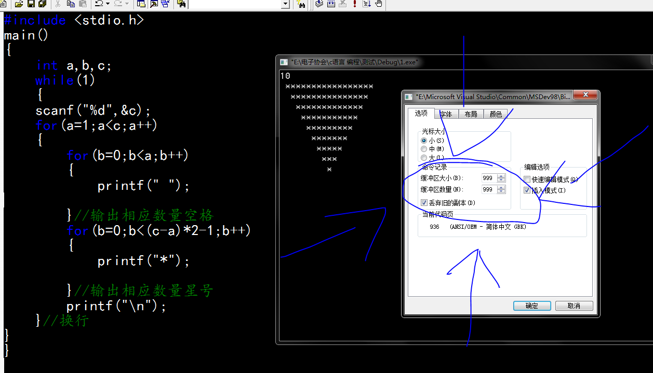The width and height of the screenshot is (653, 373).
Task: Cut selection using the scissors icon
Action: pos(58,4)
